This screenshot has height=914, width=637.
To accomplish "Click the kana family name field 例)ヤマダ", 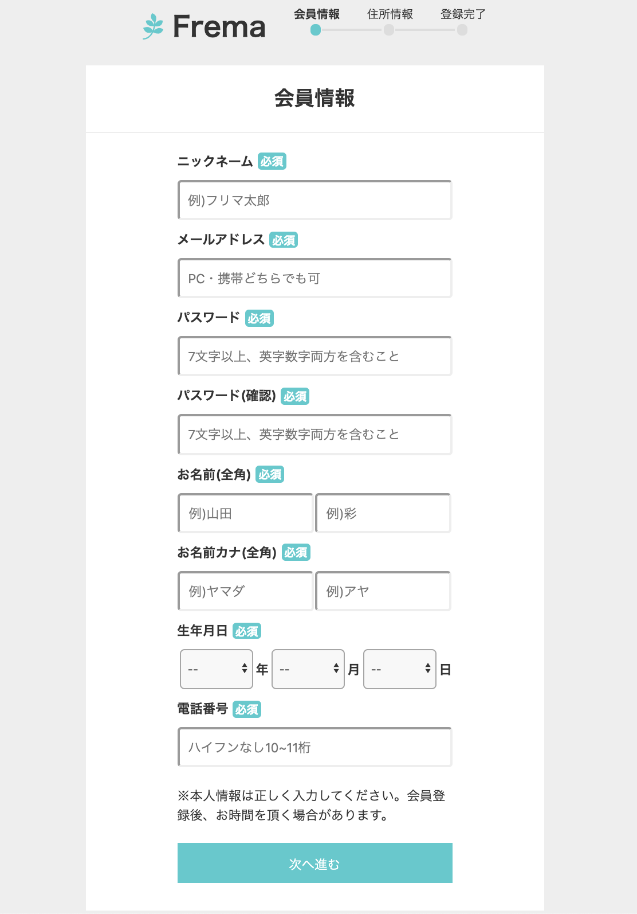I will coord(246,591).
